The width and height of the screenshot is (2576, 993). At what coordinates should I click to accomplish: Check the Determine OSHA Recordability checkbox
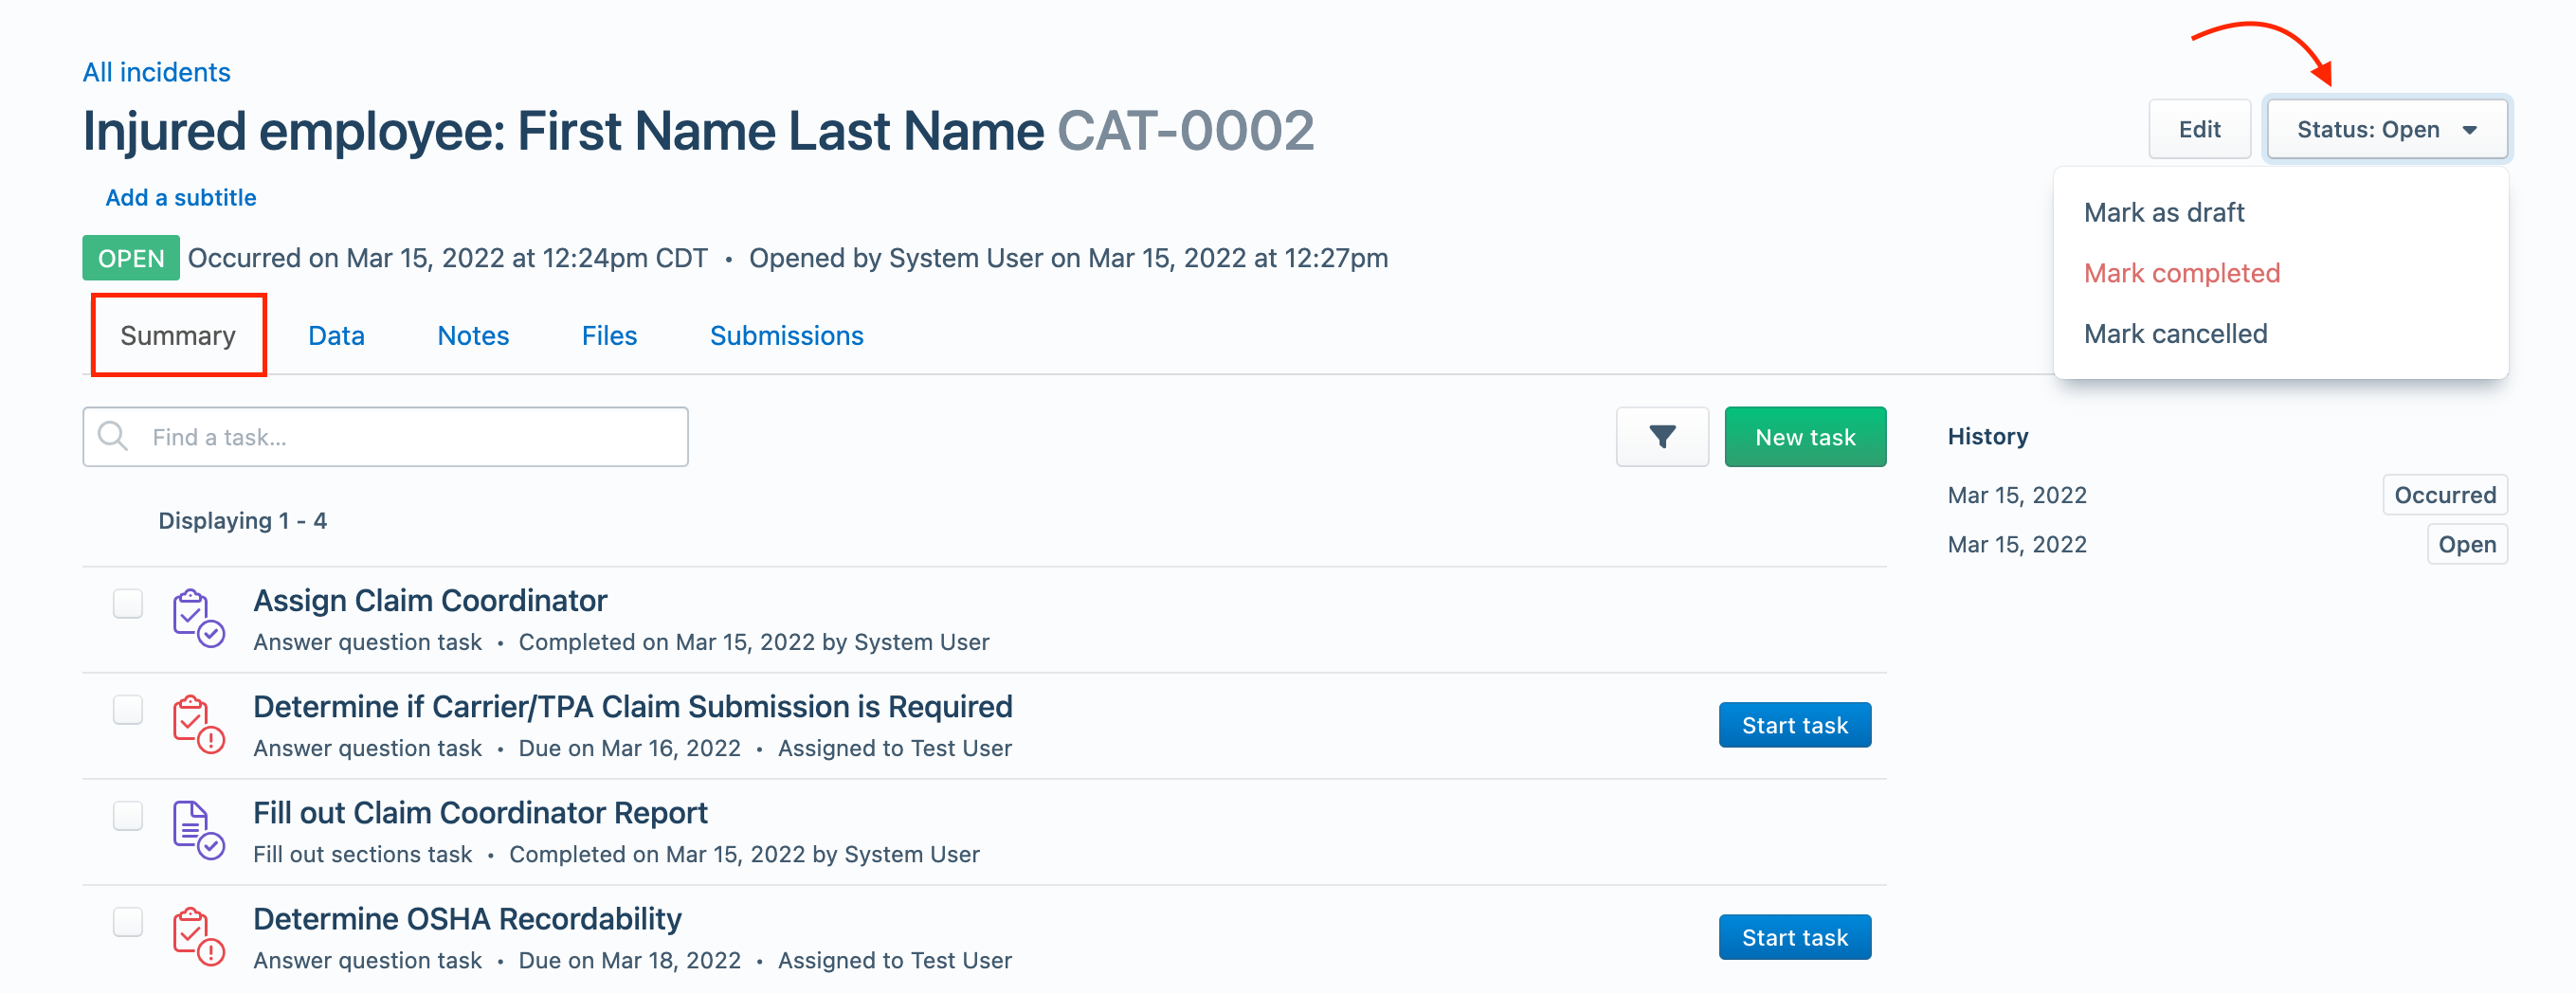click(x=128, y=922)
